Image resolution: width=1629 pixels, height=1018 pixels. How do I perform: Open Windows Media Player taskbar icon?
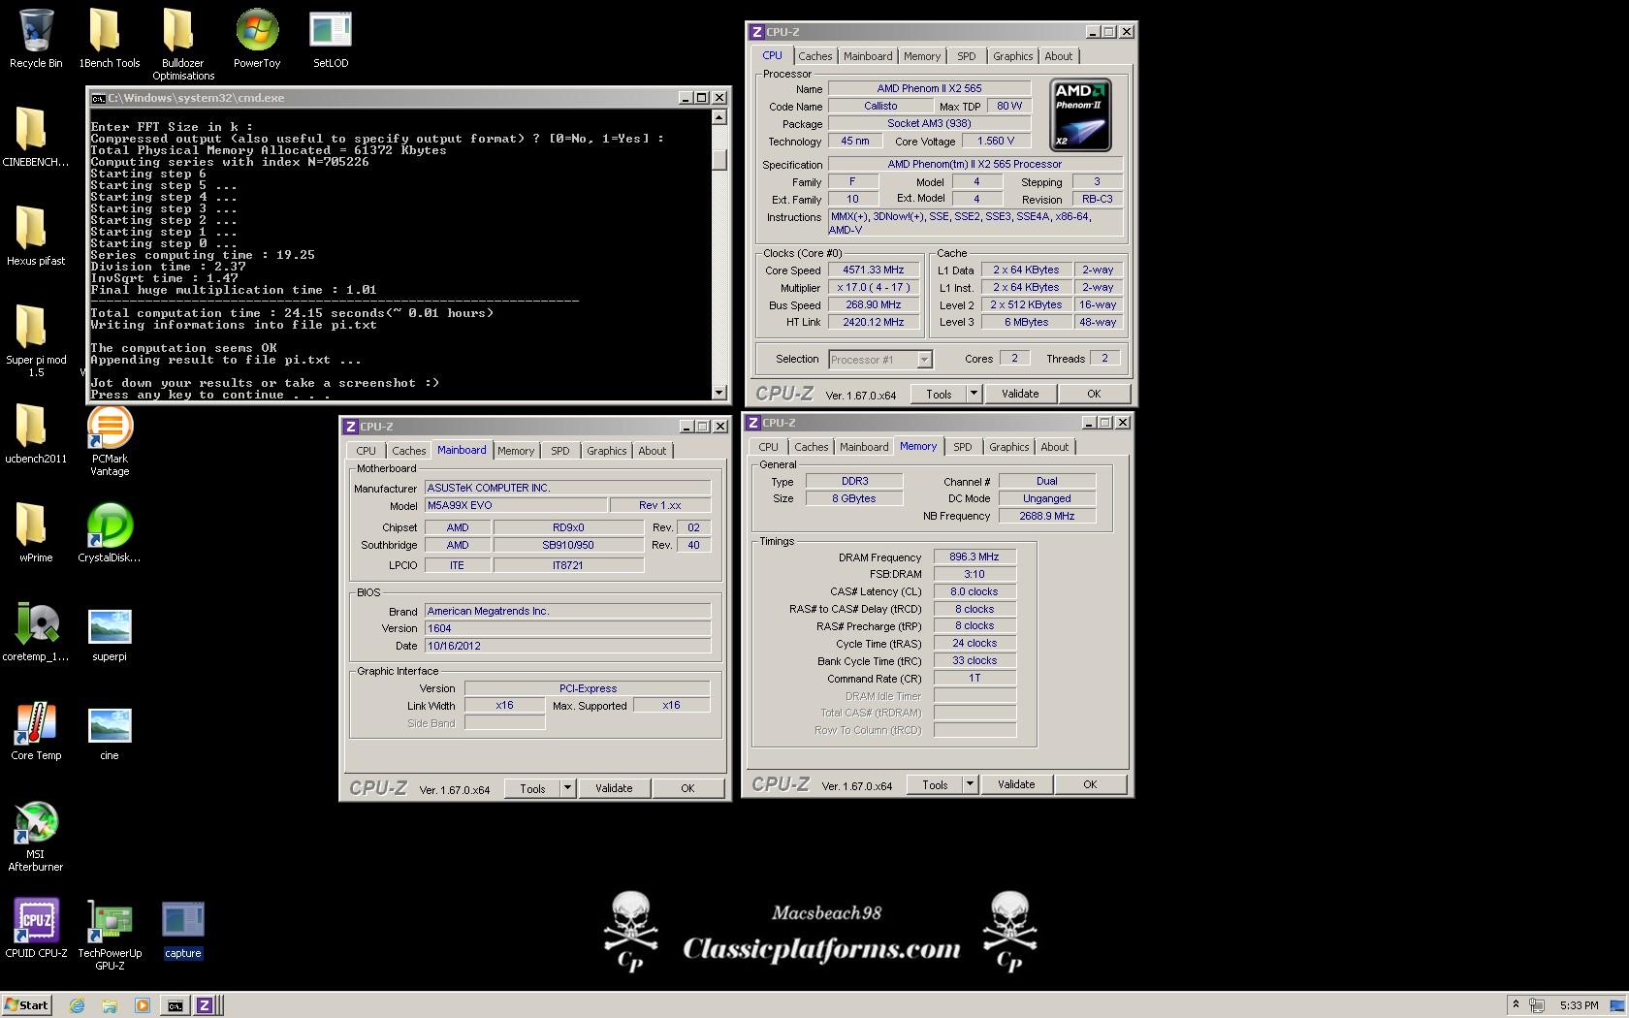(143, 1005)
